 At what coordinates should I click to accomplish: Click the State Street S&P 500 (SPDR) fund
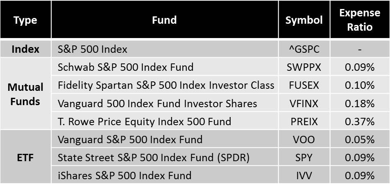click(x=154, y=157)
